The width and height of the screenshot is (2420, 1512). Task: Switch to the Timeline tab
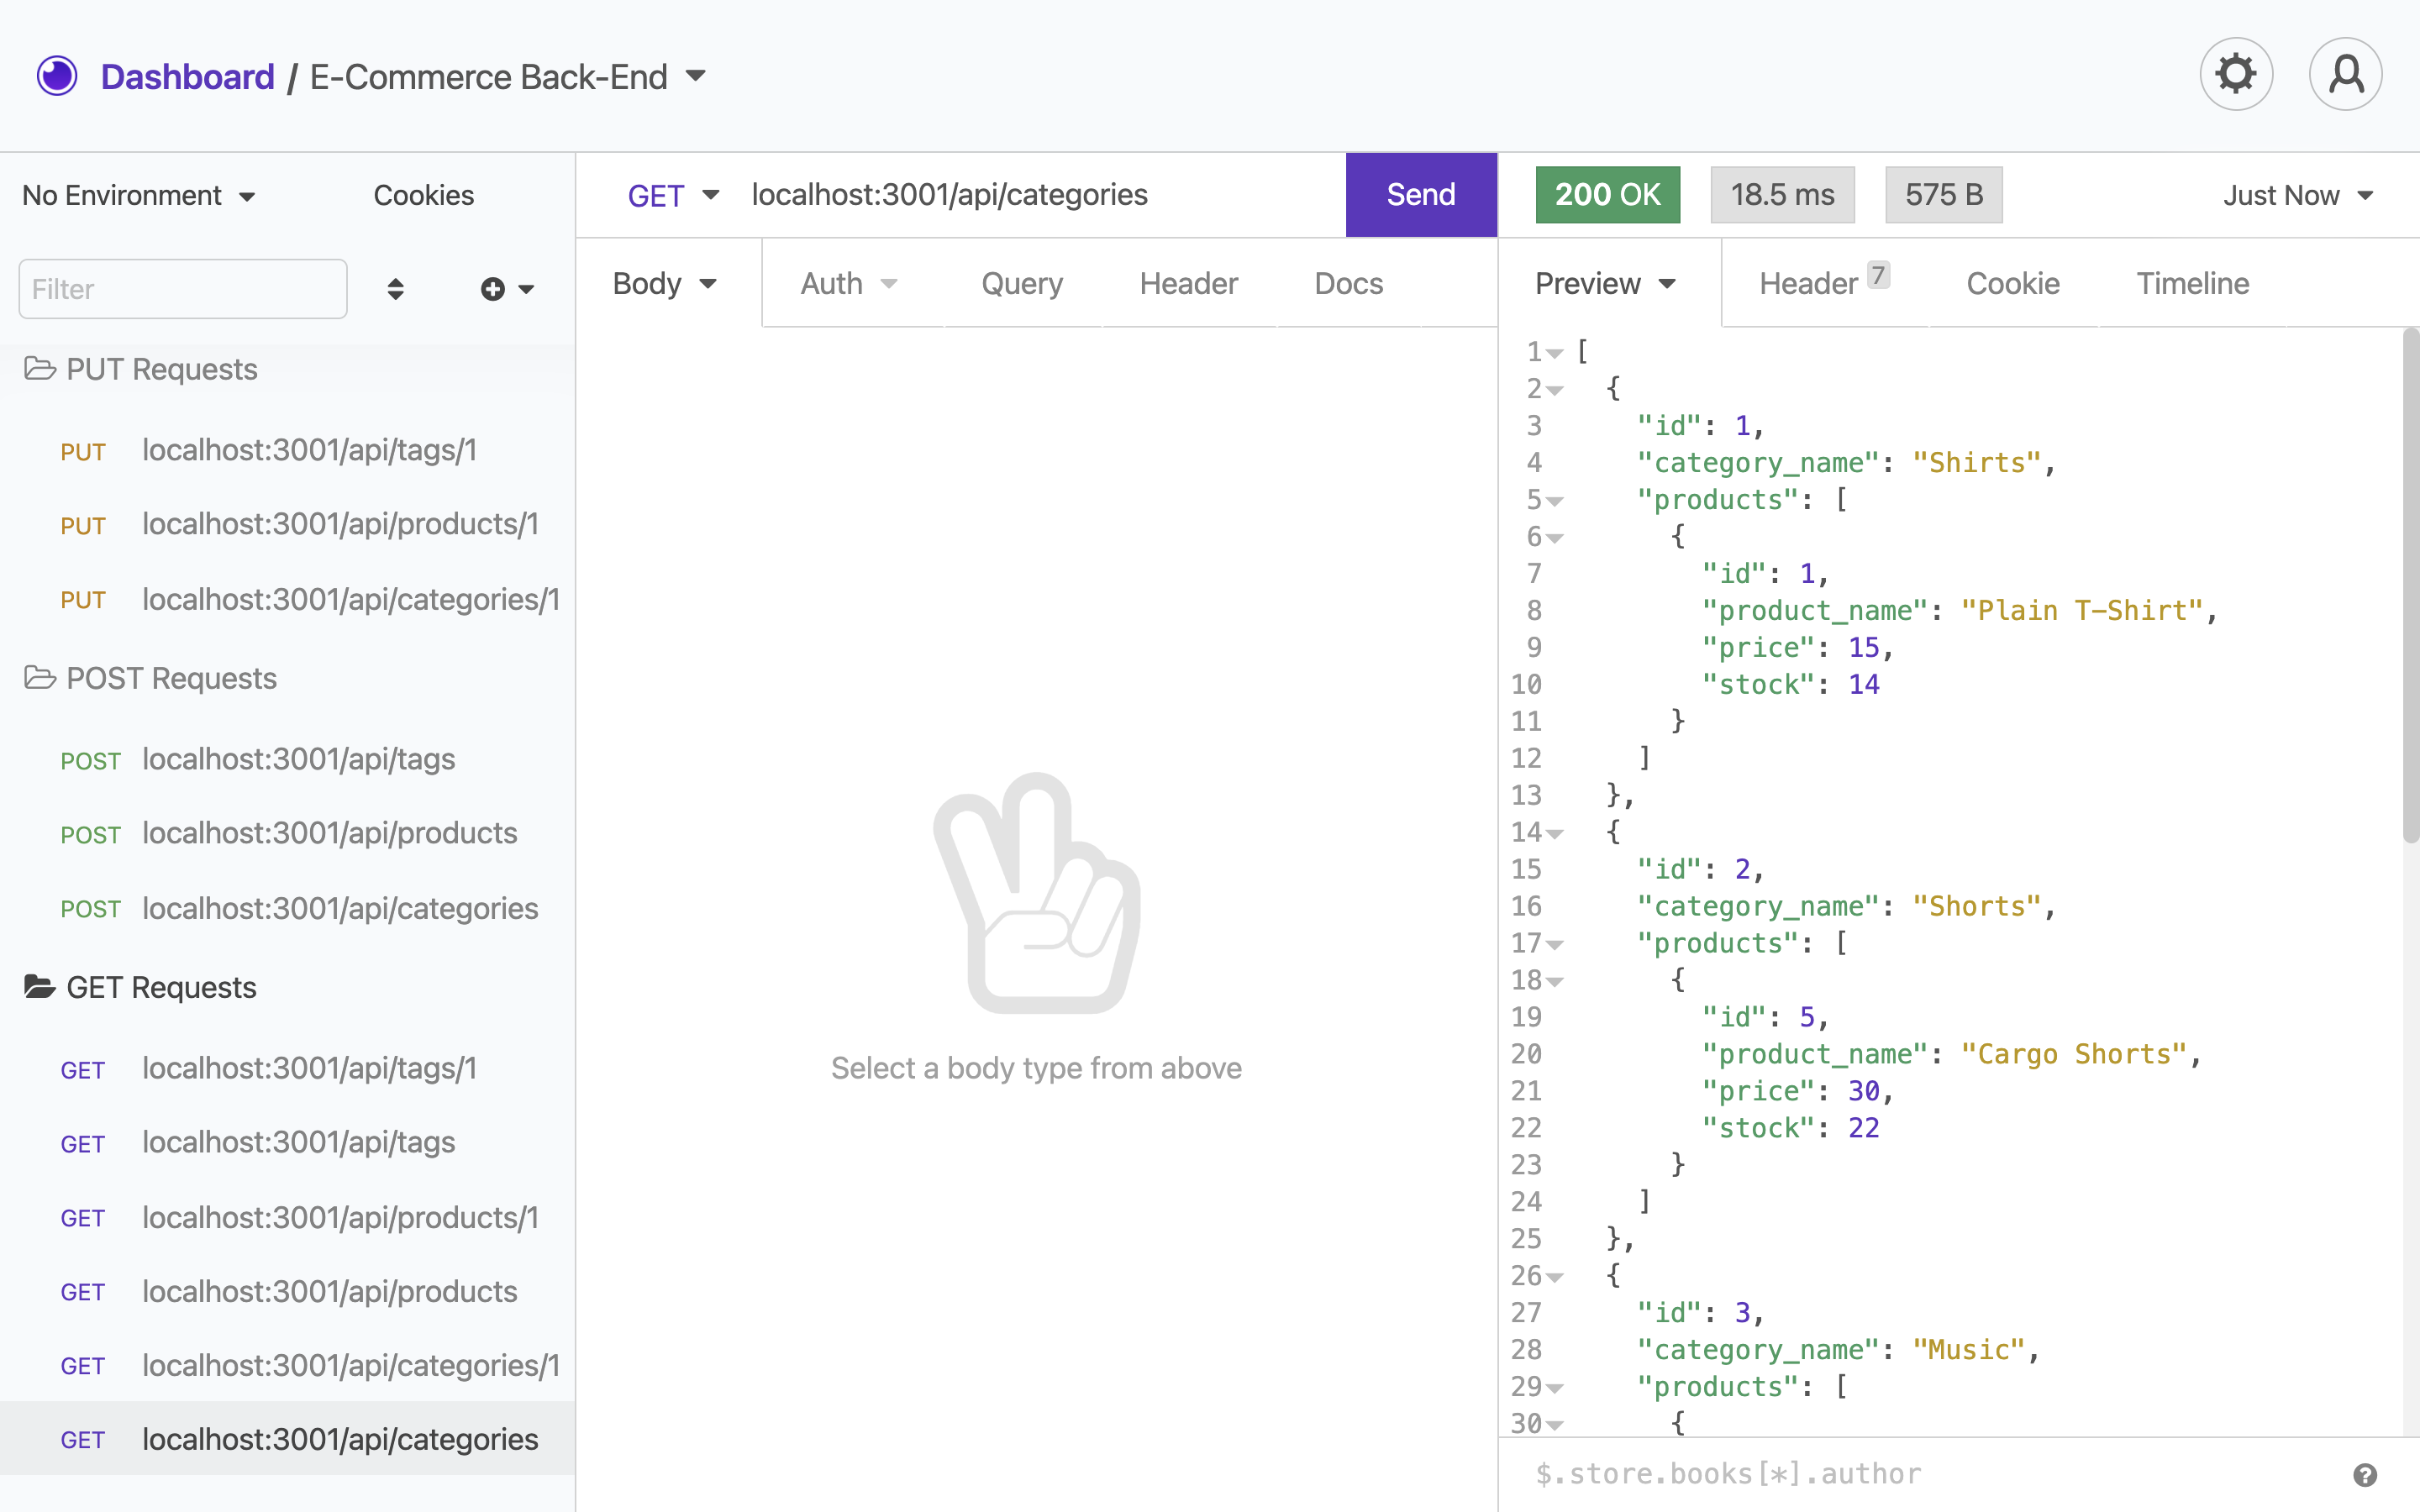(2192, 283)
